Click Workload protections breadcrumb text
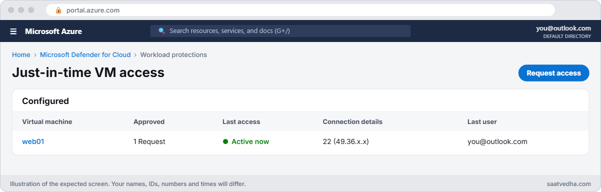The height and width of the screenshot is (192, 601). [173, 55]
